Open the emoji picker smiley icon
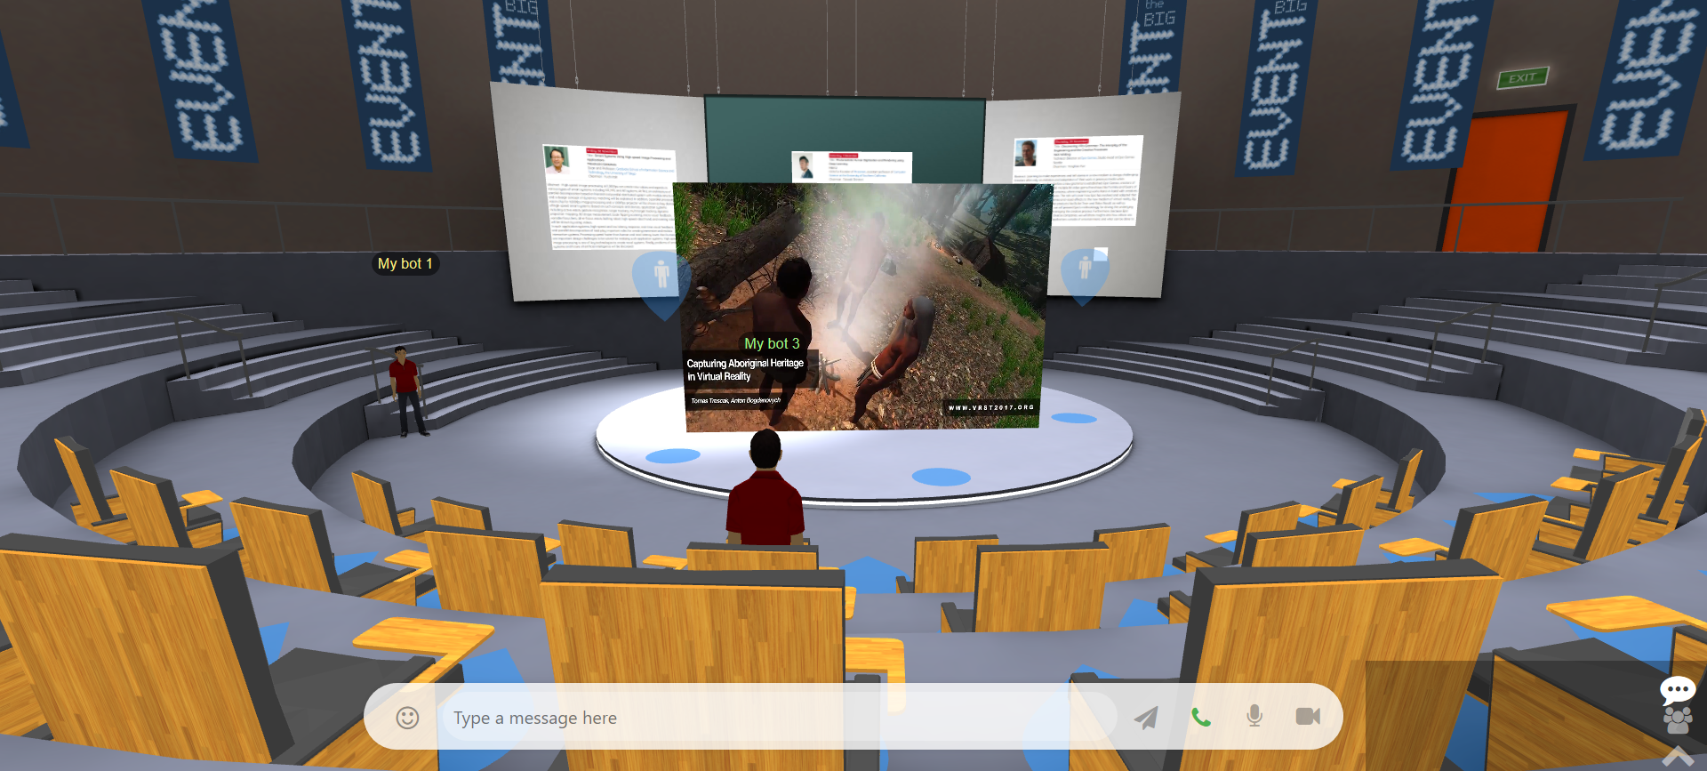The image size is (1707, 771). pyautogui.click(x=407, y=718)
